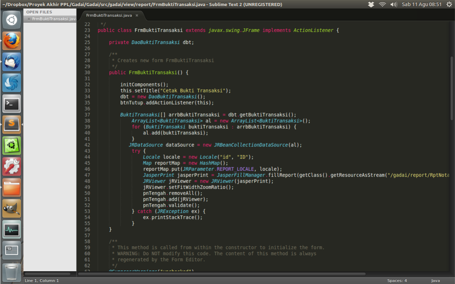This screenshot has height=284, width=455.
Task: Open Thunderbird mail from the launcher
Action: 12,61
